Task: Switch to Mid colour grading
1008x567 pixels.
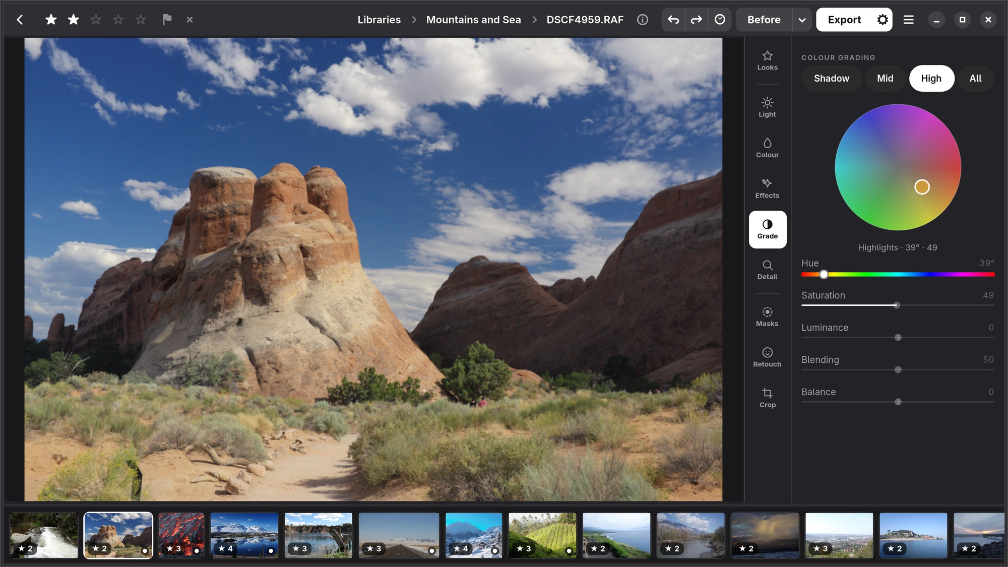Action: click(x=885, y=78)
